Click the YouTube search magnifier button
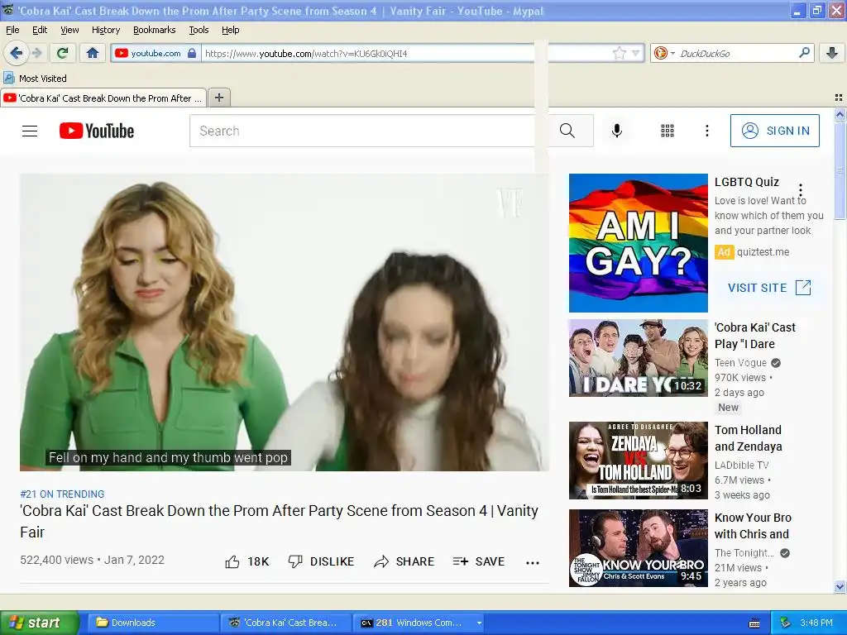The width and height of the screenshot is (847, 635). click(567, 131)
